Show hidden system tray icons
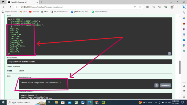This screenshot has height=105, width=187. 156,102
